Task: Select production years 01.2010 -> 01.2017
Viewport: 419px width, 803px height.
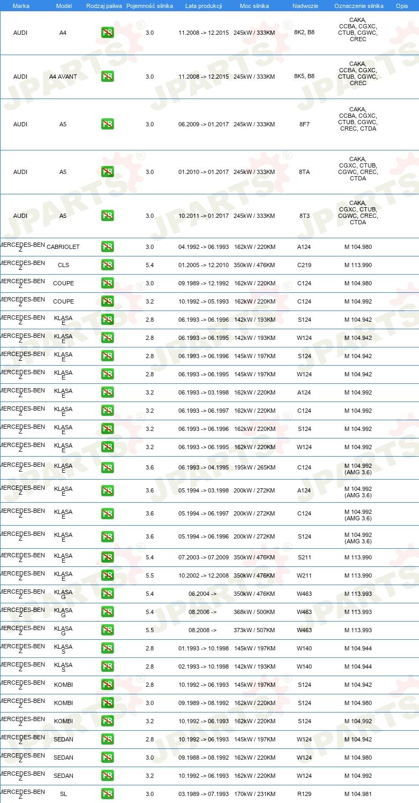Action: click(x=204, y=172)
